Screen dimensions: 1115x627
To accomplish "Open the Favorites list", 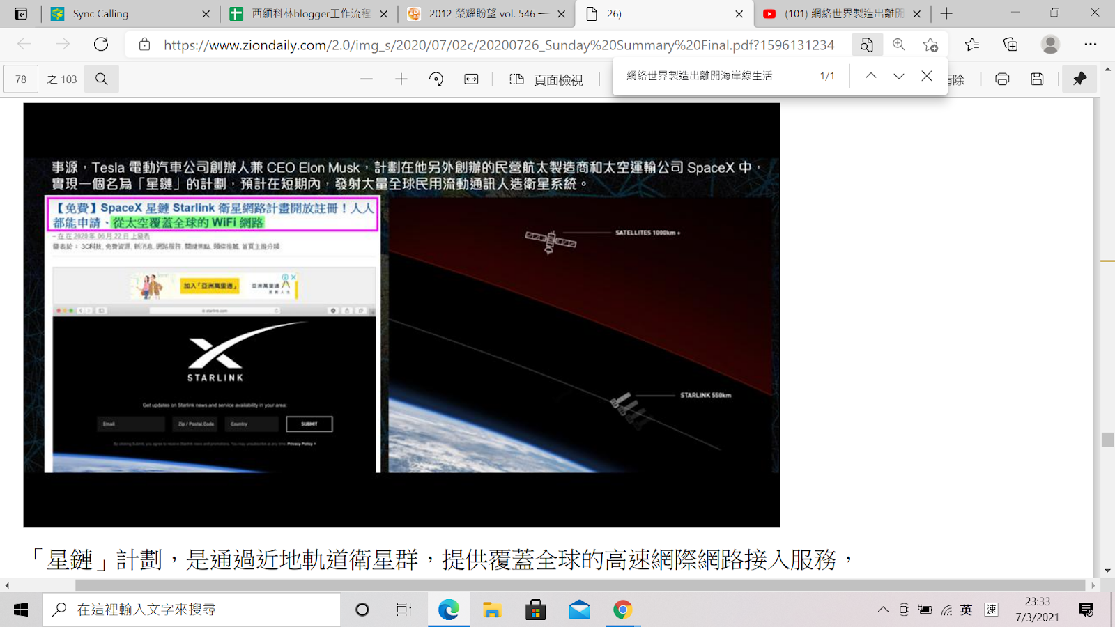I will coord(972,45).
